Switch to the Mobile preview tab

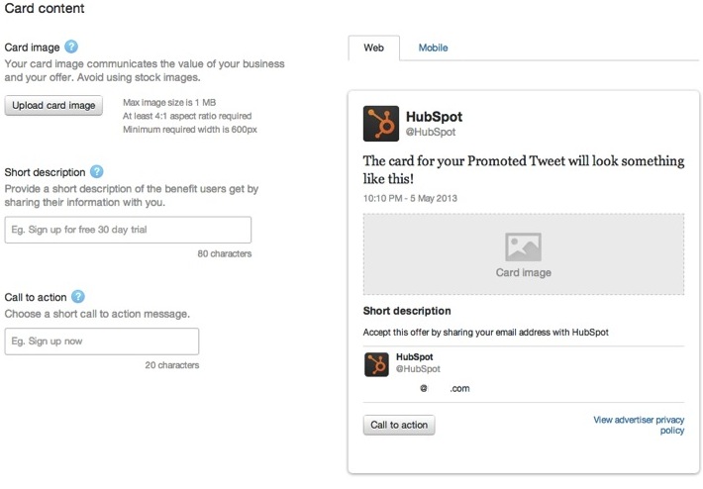(x=433, y=48)
